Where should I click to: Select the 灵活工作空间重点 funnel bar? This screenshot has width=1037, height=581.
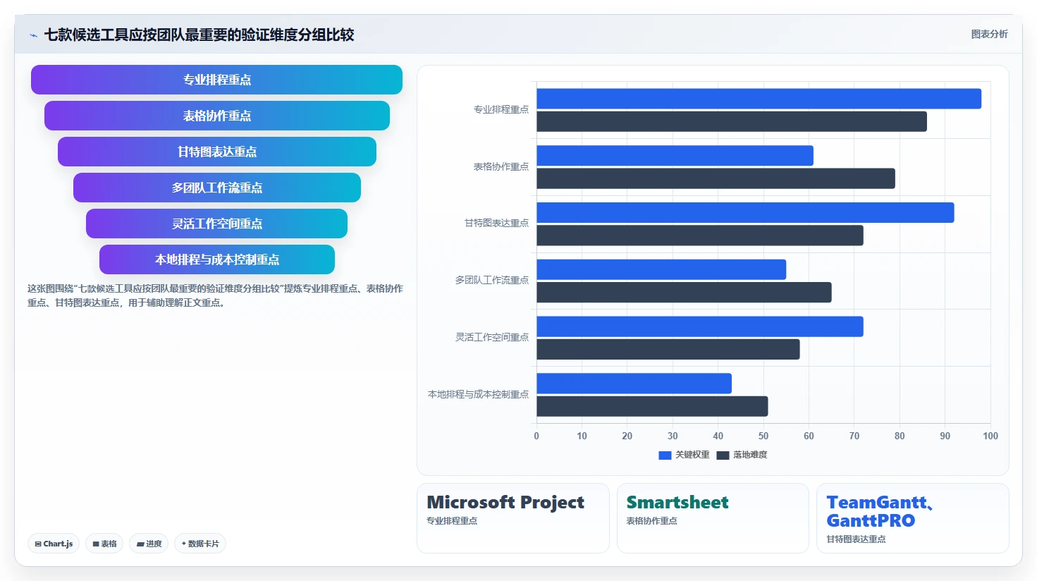coord(216,224)
